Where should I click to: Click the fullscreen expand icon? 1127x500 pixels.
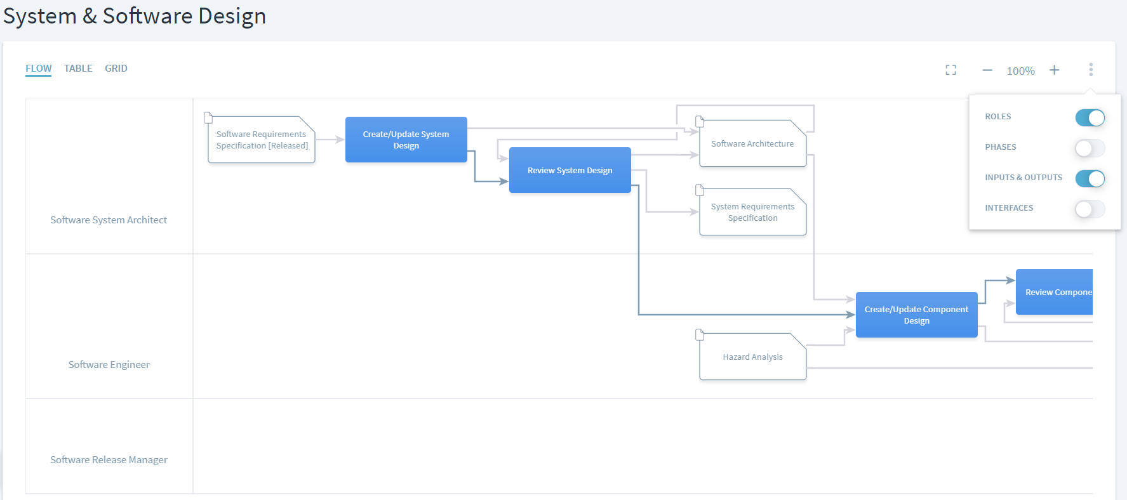coord(950,70)
